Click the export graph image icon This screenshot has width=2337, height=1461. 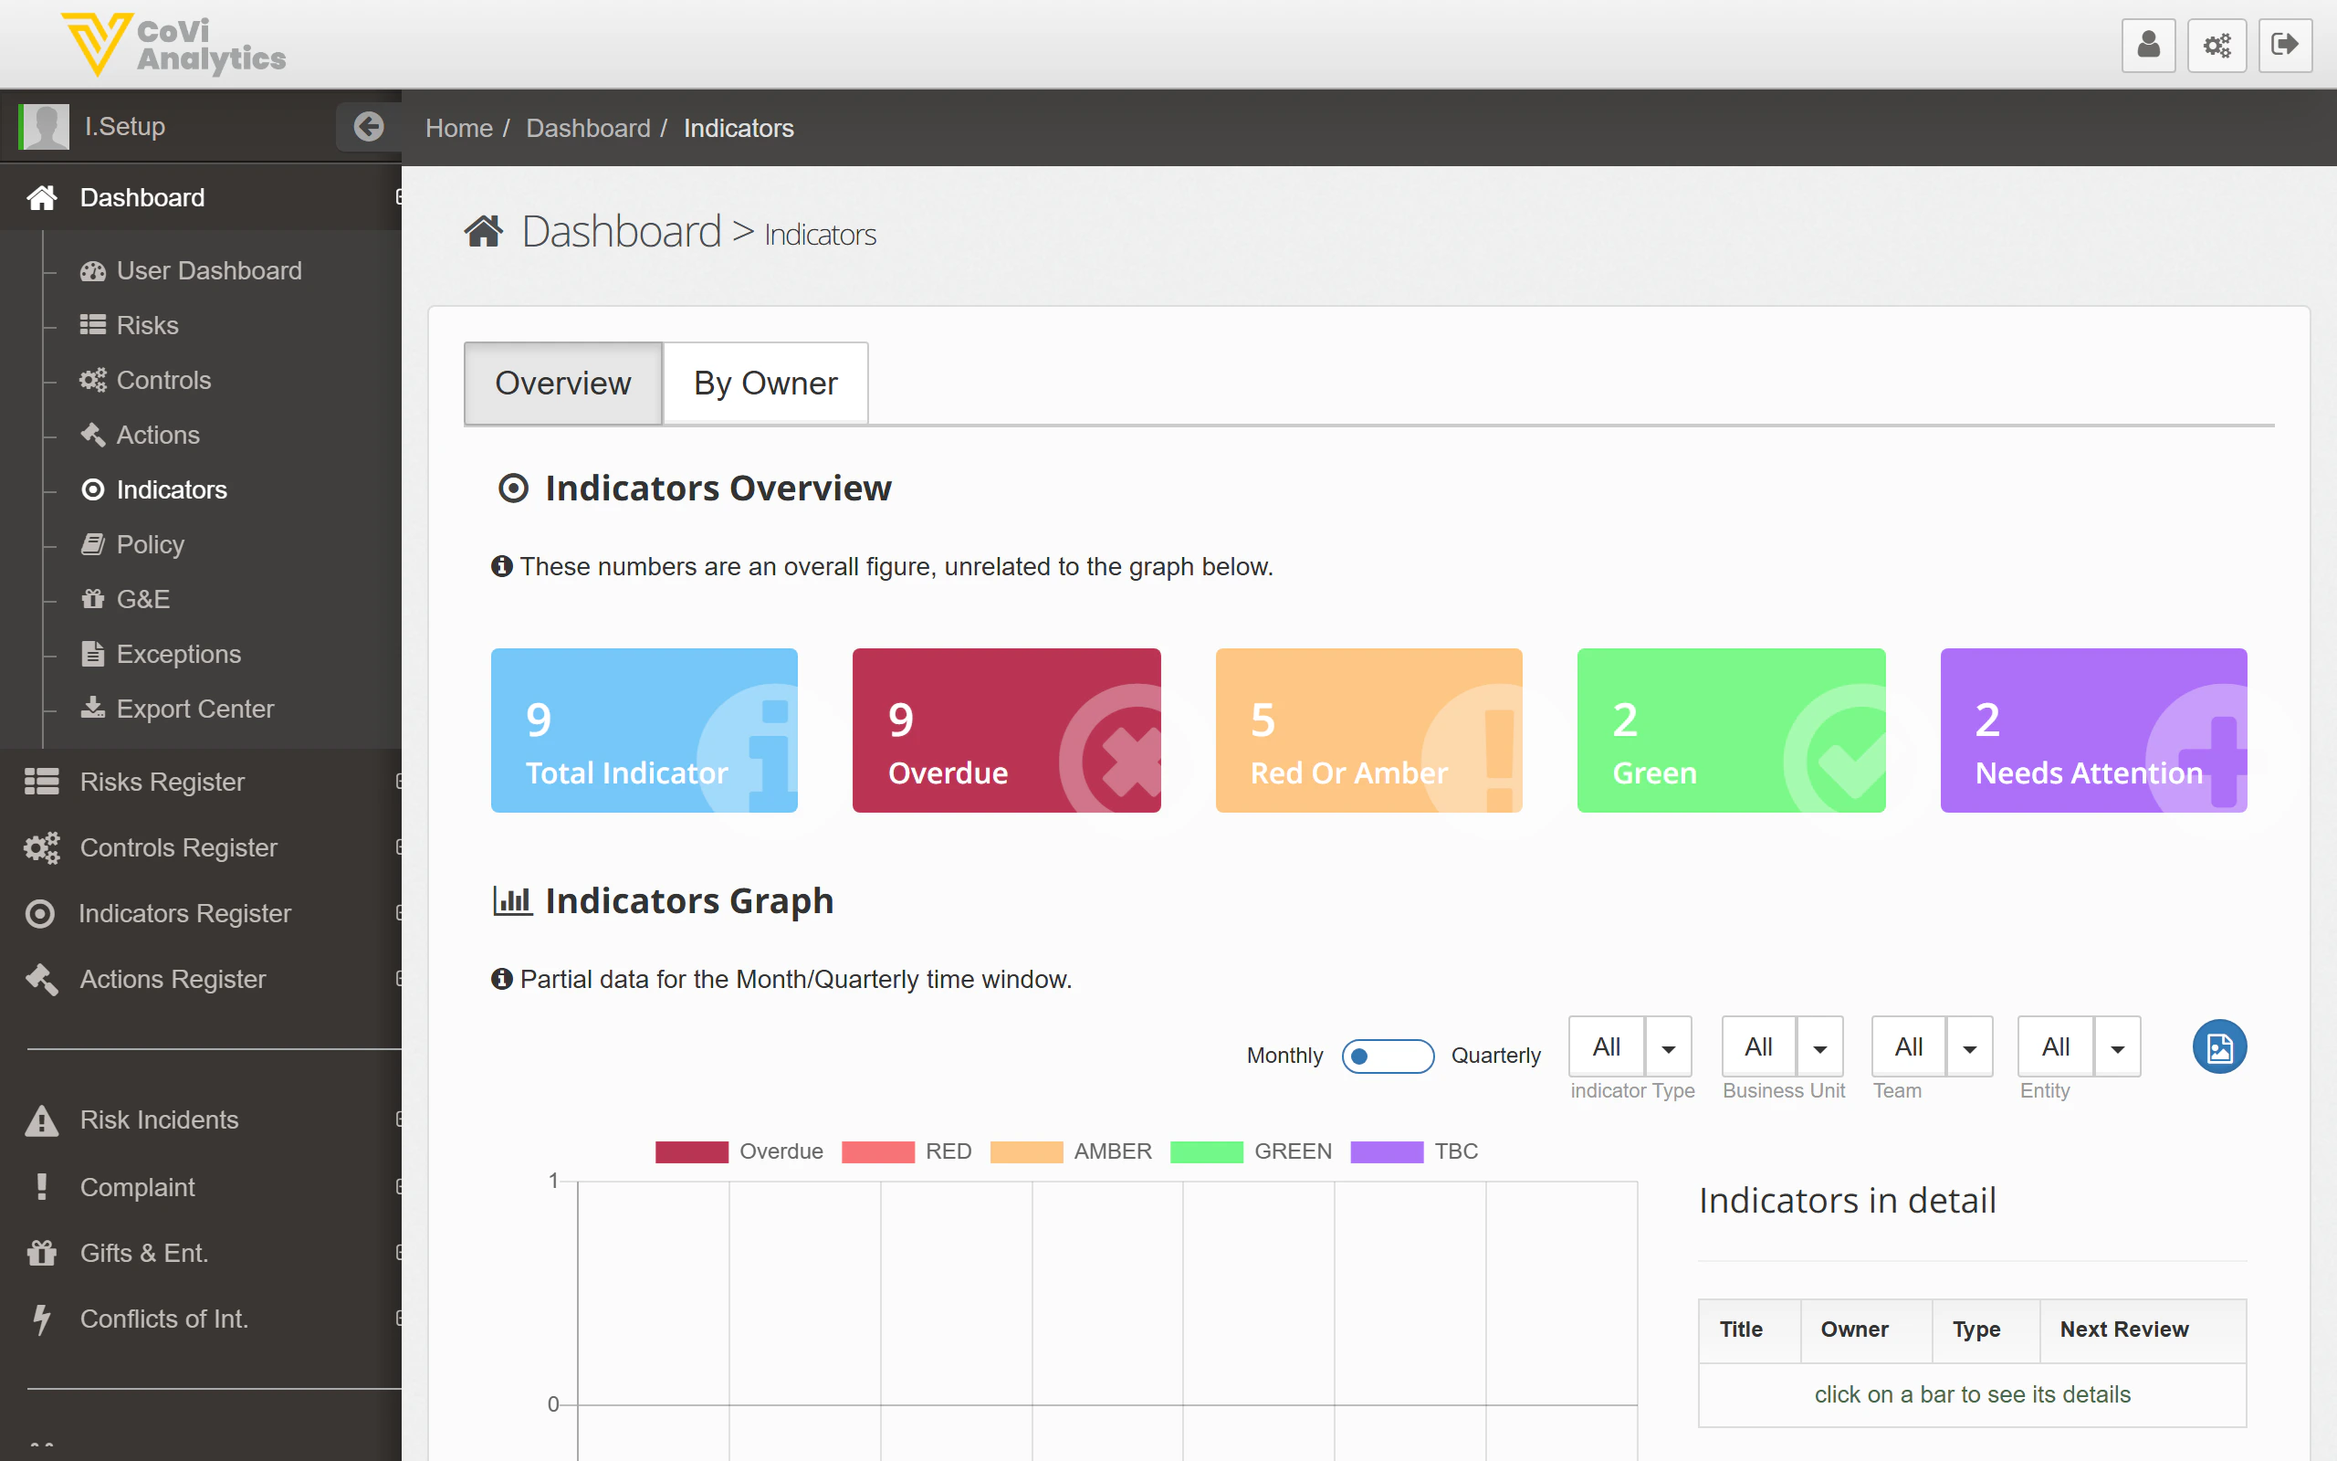click(x=2220, y=1046)
